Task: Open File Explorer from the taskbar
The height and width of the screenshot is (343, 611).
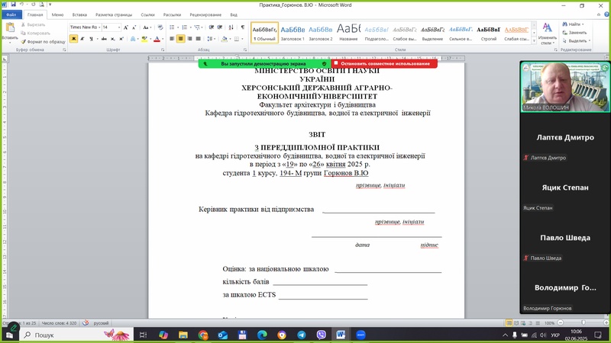Action: [x=183, y=335]
